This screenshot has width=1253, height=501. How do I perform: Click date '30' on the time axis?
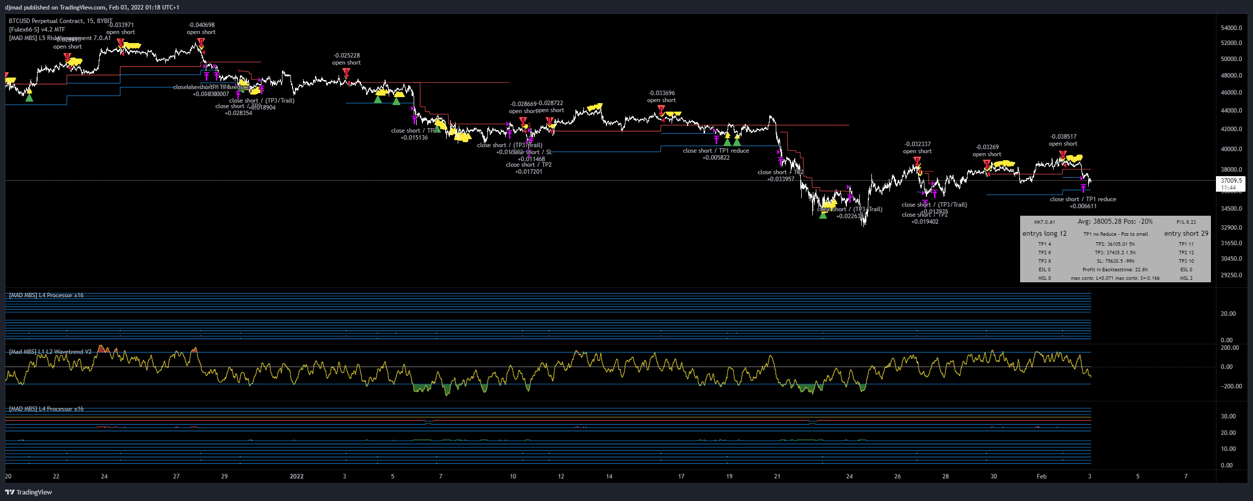[x=994, y=476]
